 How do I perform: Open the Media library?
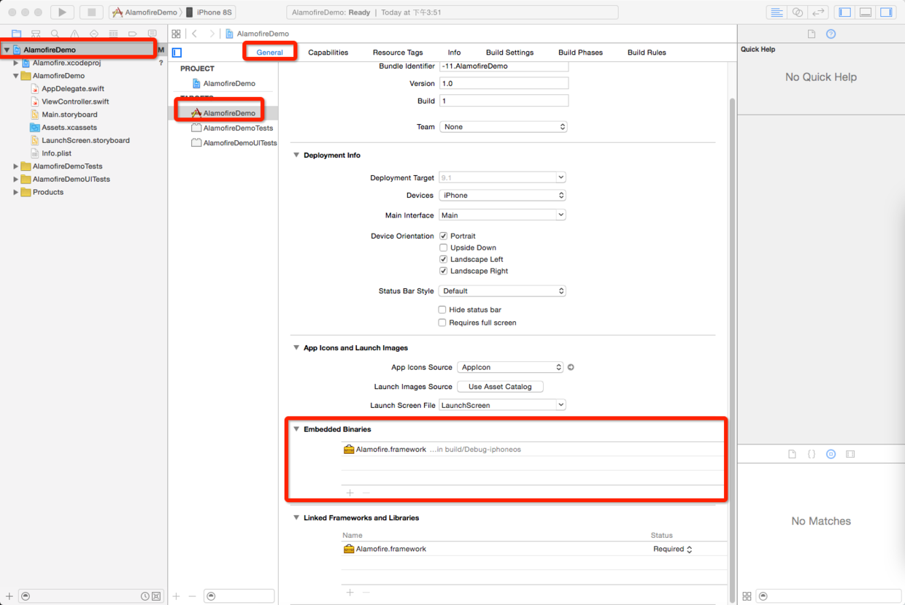coord(850,454)
